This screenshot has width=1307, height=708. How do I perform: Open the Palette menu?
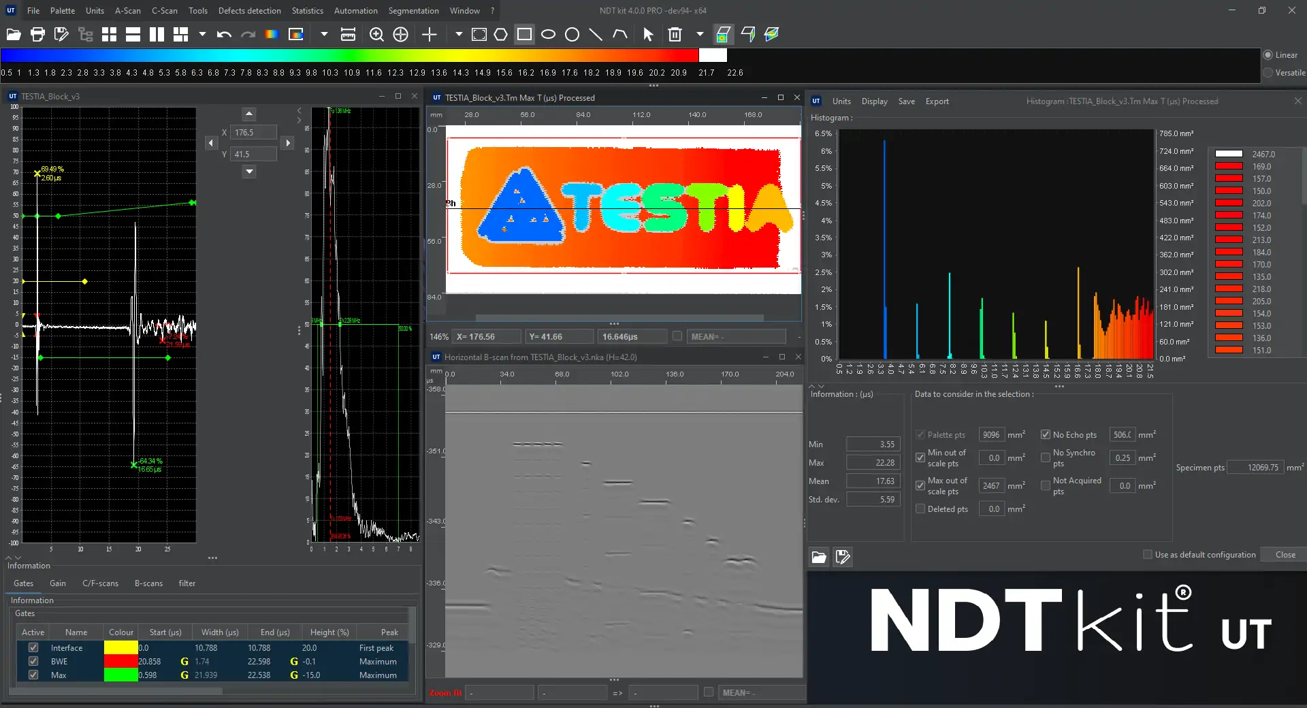[x=63, y=11]
